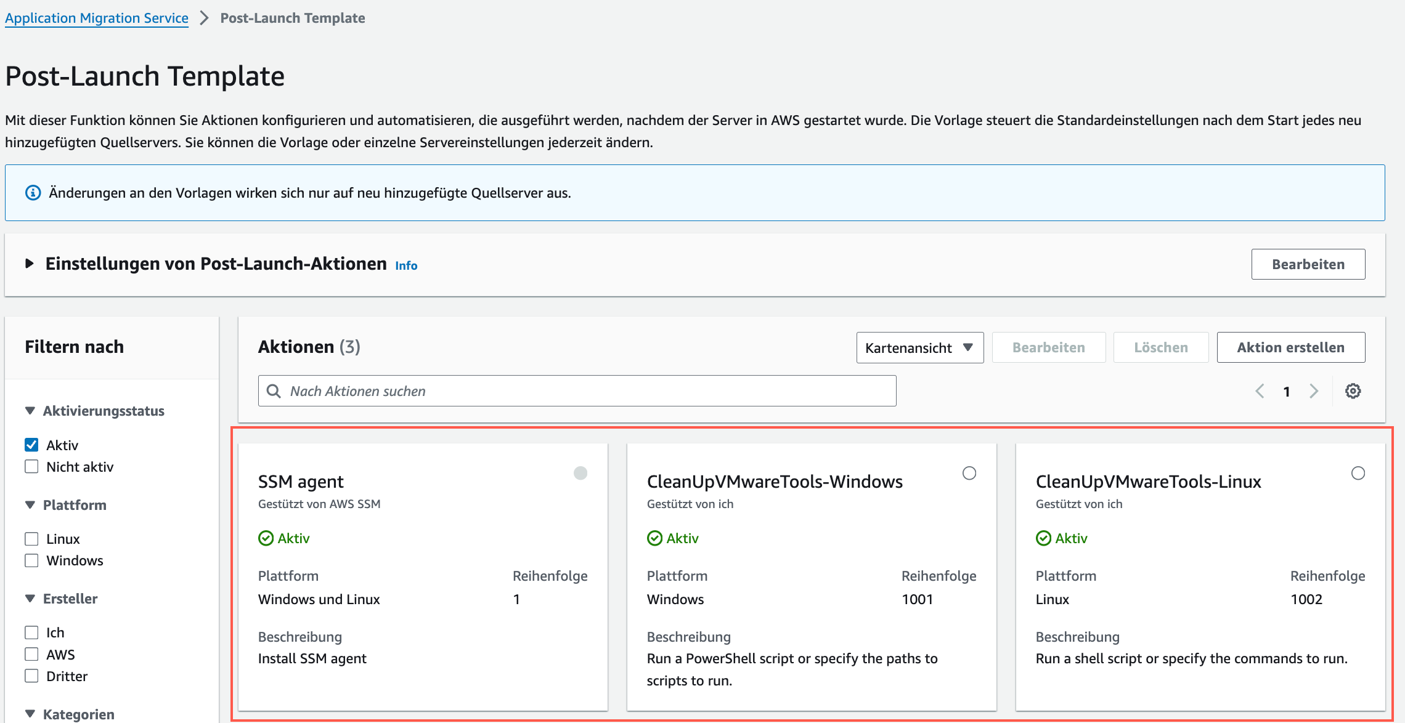Click the CleanUpVMwareTools-Linux card title
Viewport: 1405px width, 723px height.
point(1149,482)
